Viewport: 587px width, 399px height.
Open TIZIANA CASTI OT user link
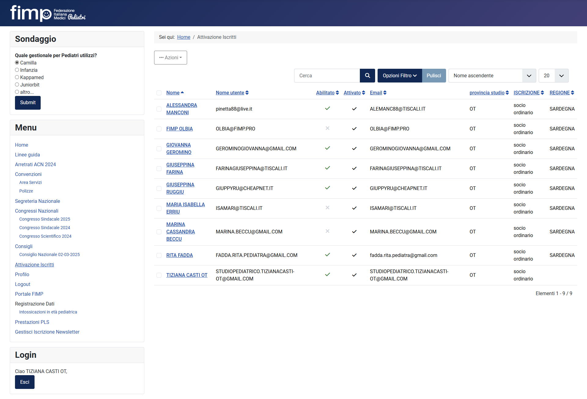(186, 275)
